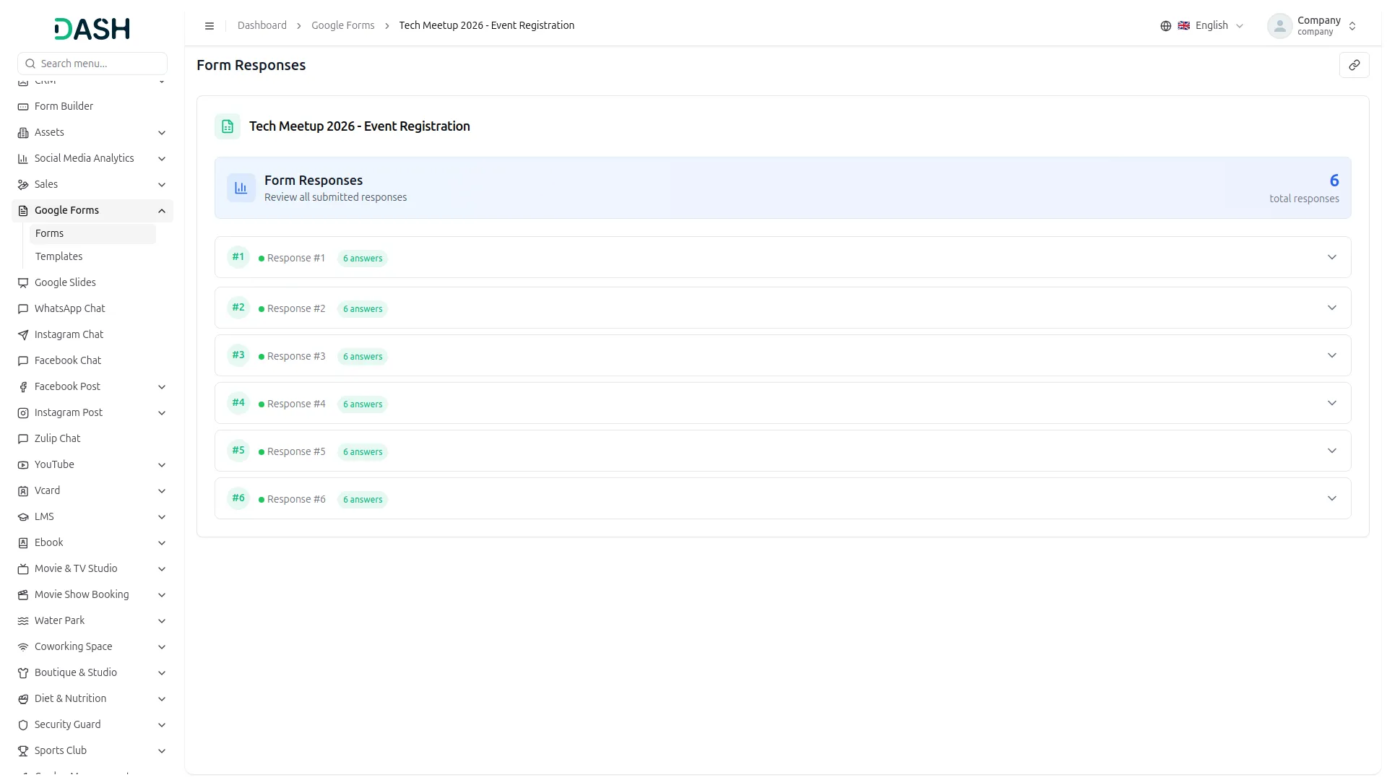Image resolution: width=1387 pixels, height=780 pixels.
Task: Click the Vcard sidebar icon
Action: (x=23, y=491)
